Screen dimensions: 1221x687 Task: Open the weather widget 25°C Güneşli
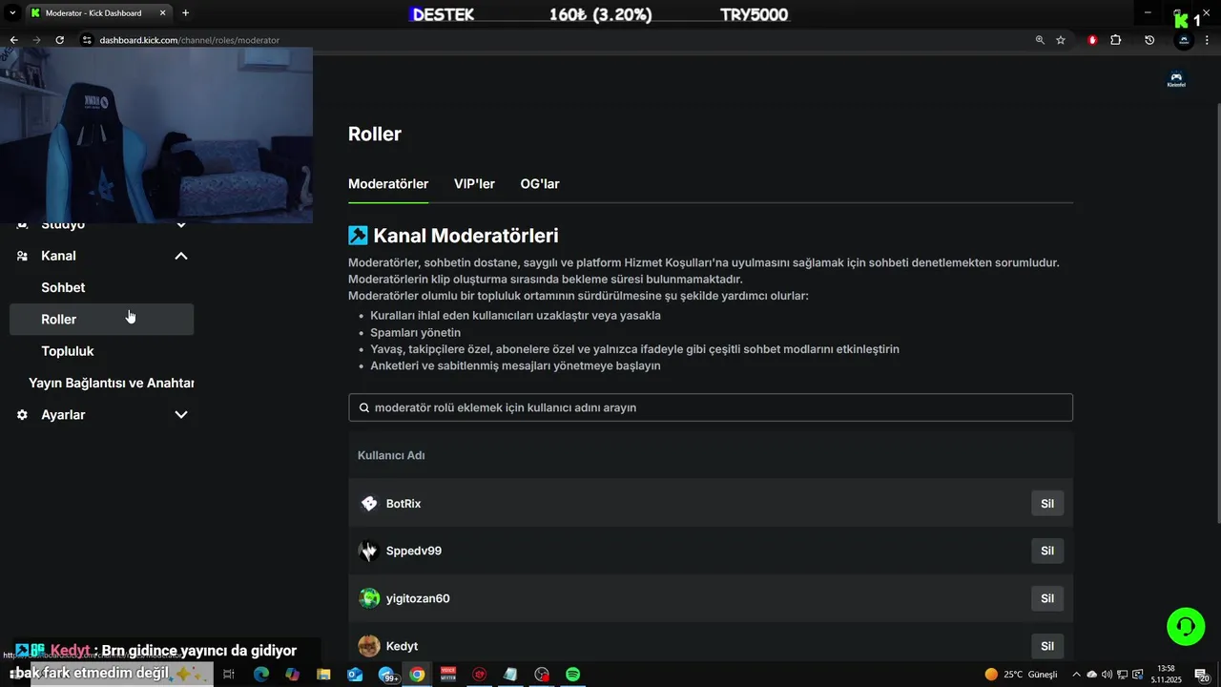[x=1021, y=675]
